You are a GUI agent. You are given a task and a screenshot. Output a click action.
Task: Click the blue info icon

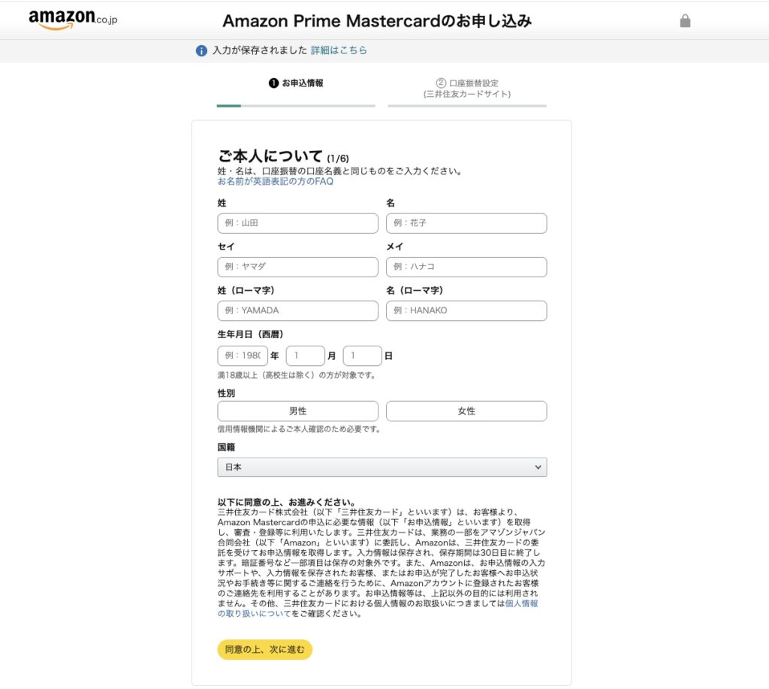click(x=201, y=51)
